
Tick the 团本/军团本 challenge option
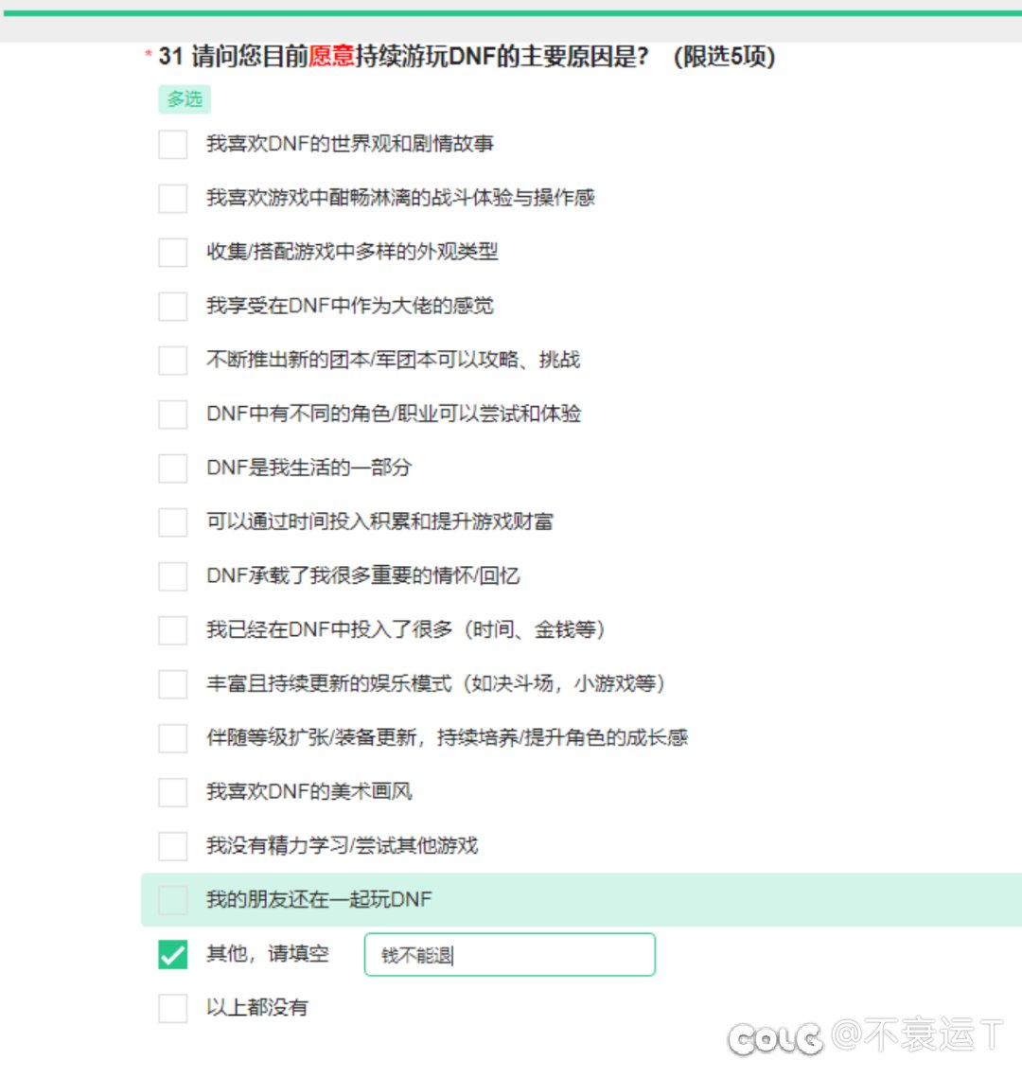point(173,360)
